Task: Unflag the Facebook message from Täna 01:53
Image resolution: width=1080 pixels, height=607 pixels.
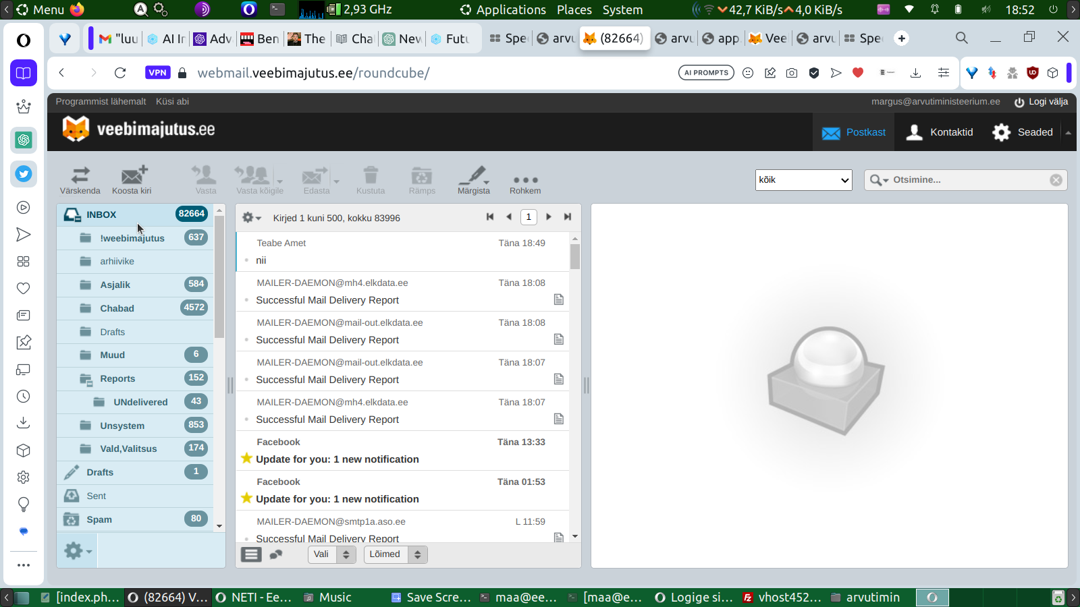Action: 246,498
